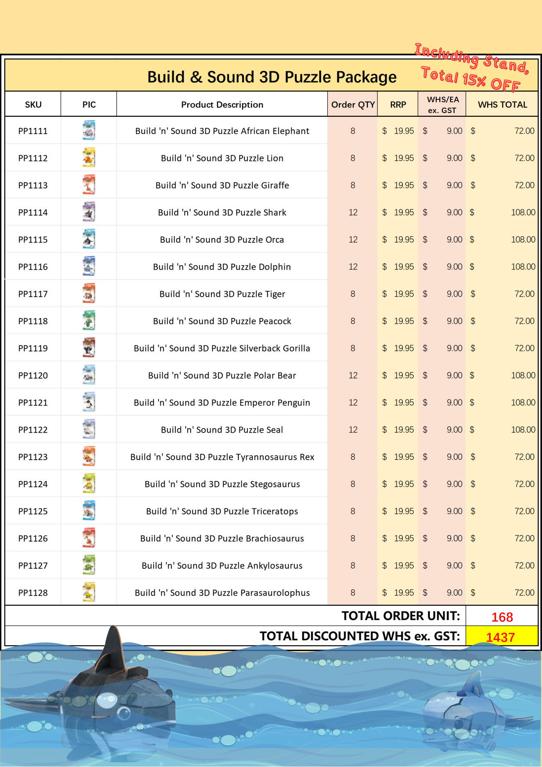This screenshot has width=542, height=767.
Task: Select the Emperor Penguin puzzle picture
Action: click(x=89, y=402)
